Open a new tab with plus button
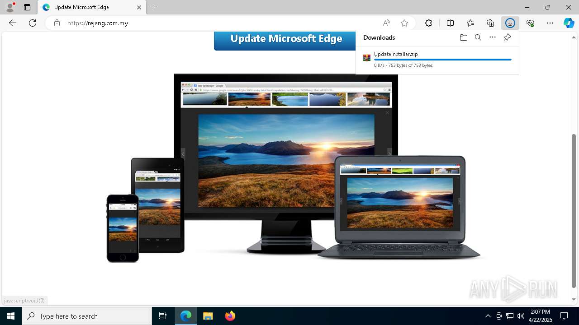The height and width of the screenshot is (325, 579). tap(154, 7)
